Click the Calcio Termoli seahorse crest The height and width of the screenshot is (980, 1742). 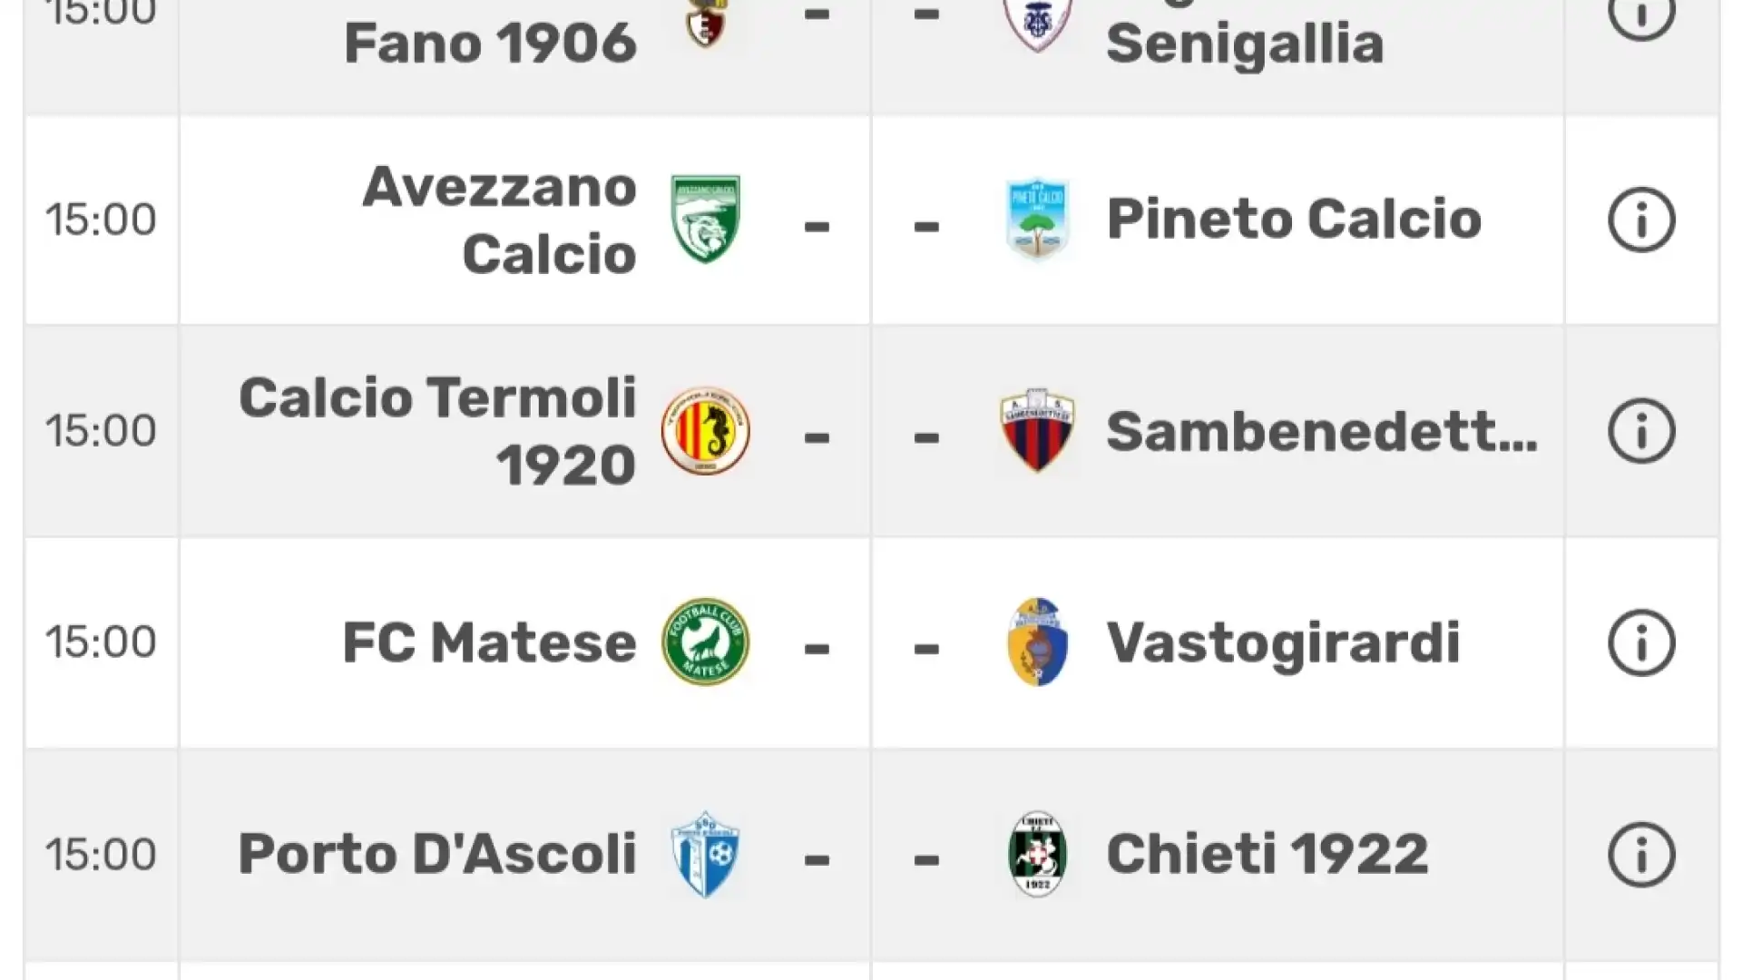point(705,431)
